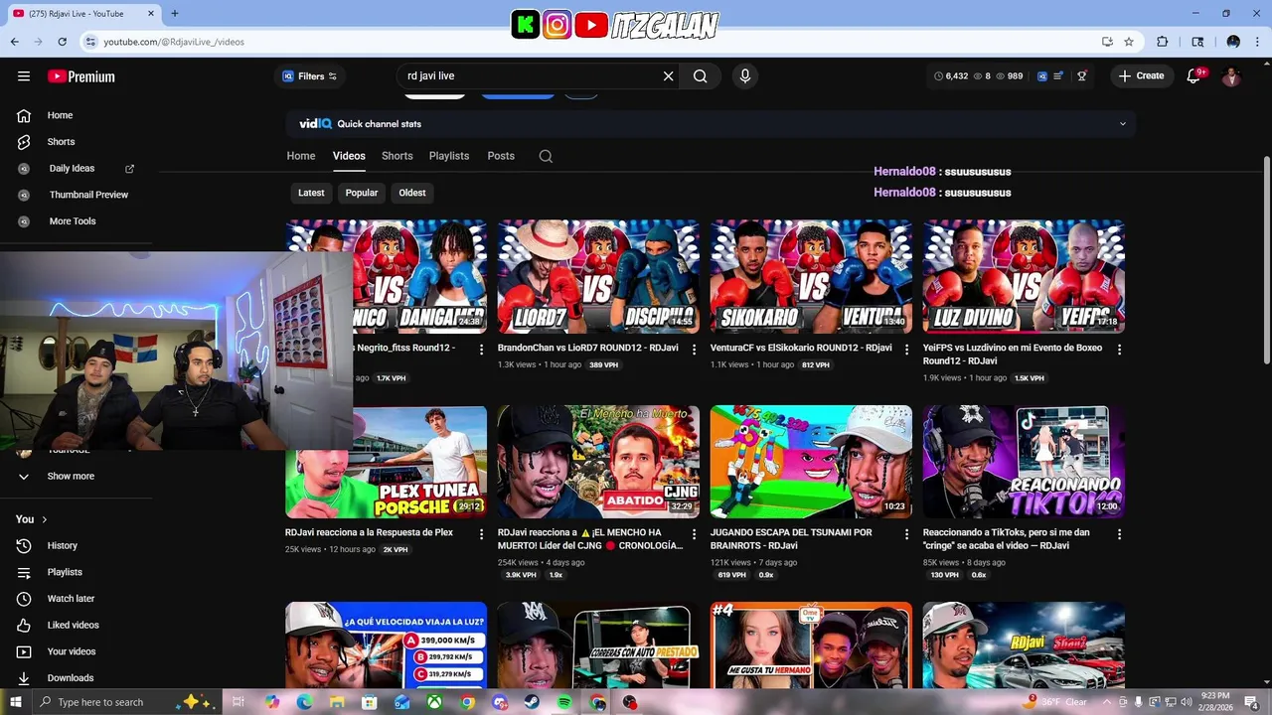Open Liord7 vs Discipulo video thumbnail
The image size is (1272, 715).
[598, 276]
